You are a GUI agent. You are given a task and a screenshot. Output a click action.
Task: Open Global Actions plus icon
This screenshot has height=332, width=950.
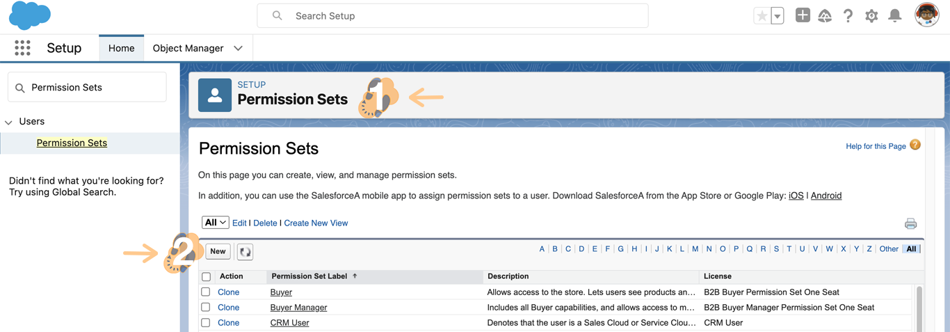point(803,15)
